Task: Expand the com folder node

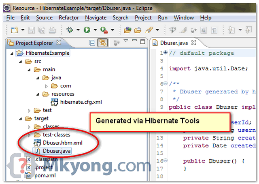Action: (x=47, y=86)
